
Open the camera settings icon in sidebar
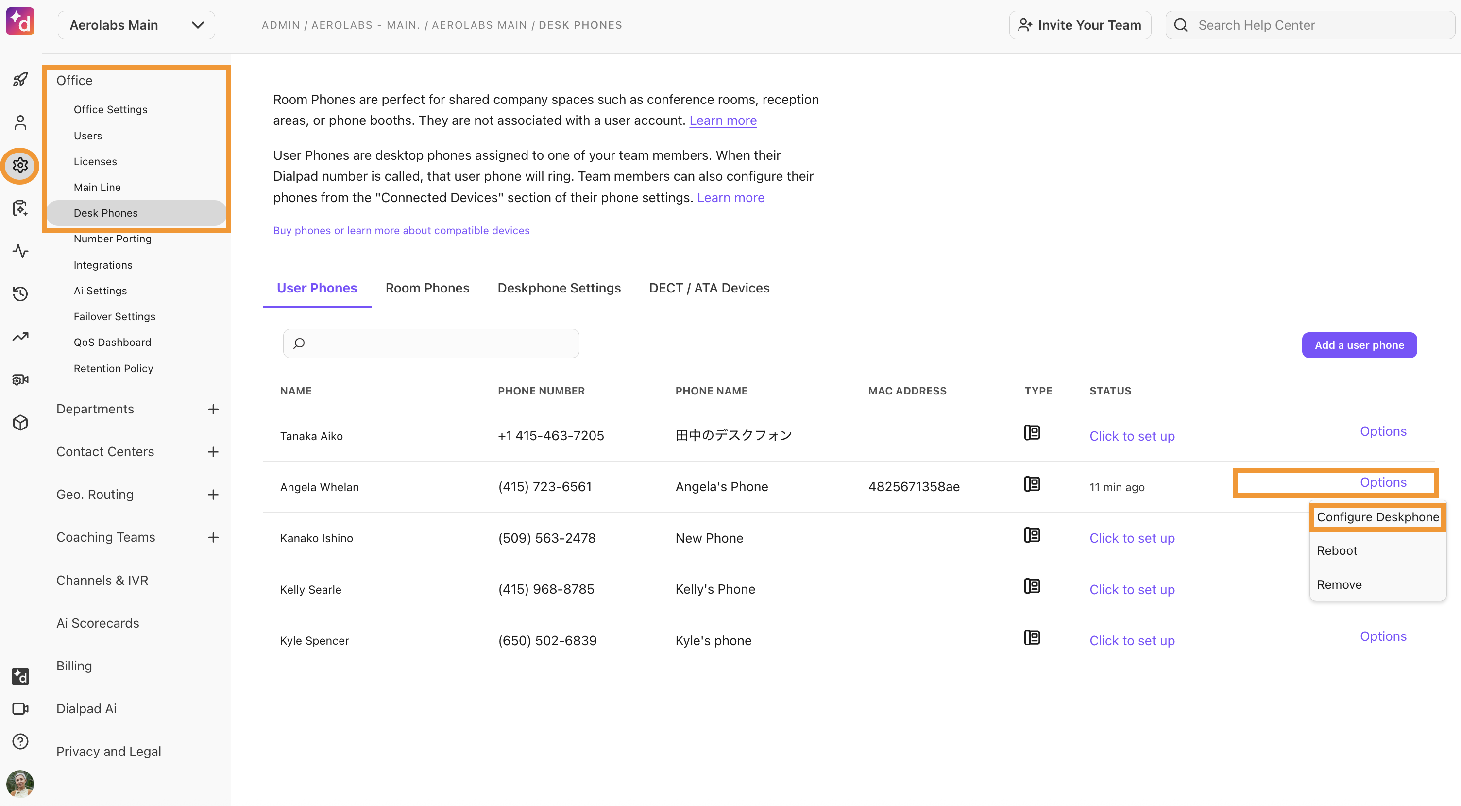click(x=20, y=379)
